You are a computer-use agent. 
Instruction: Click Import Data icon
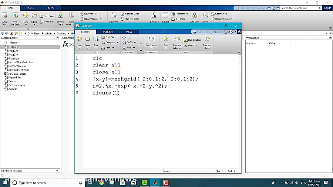[60, 15]
